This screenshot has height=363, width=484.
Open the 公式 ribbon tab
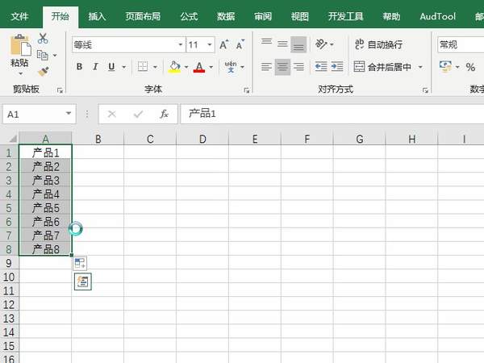pyautogui.click(x=189, y=15)
